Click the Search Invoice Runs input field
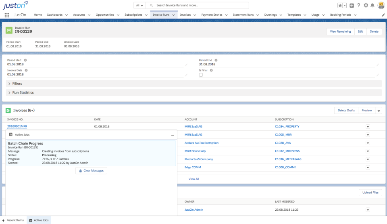Screen dimensions: 387x224 [x=198, y=5]
